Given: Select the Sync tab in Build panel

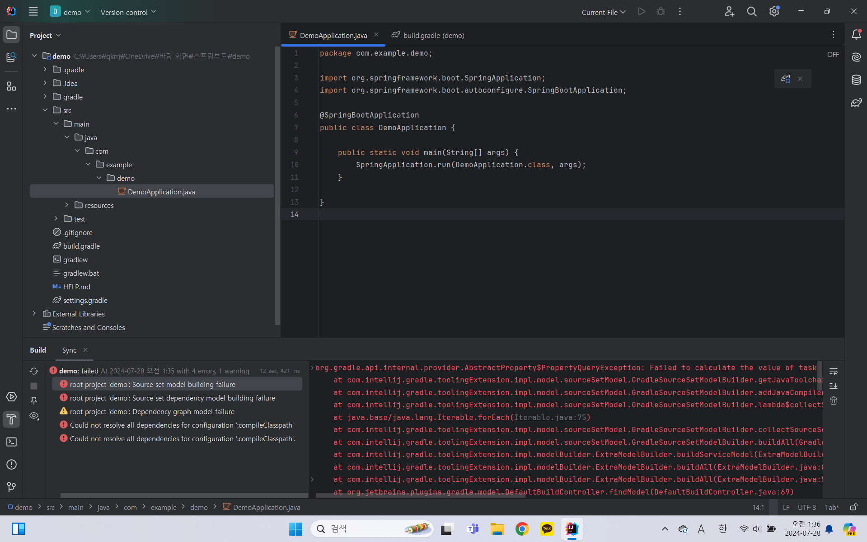Looking at the screenshot, I should click(69, 350).
